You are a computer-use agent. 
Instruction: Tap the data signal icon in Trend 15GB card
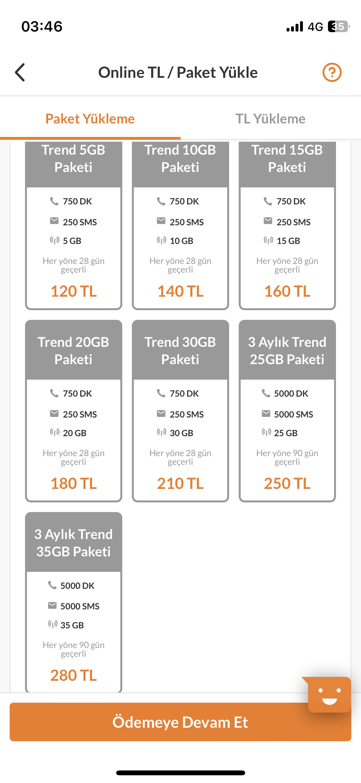point(268,240)
